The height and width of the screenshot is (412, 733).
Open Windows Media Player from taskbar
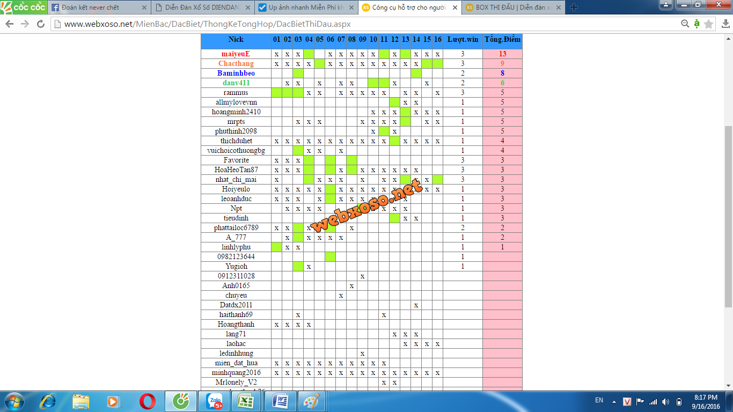tap(113, 401)
